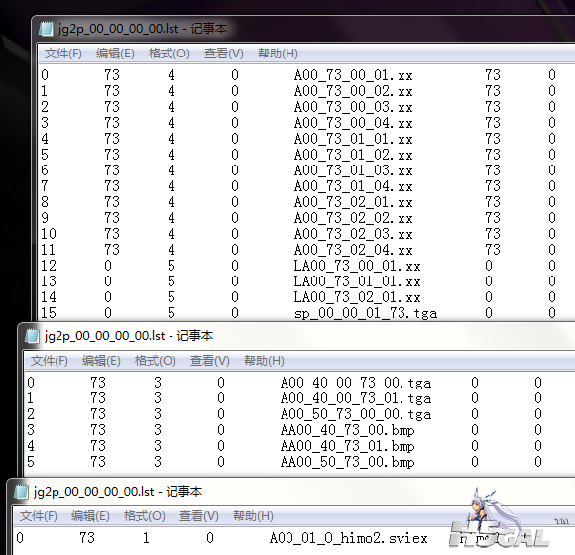Screen dimensions: 575x555
Task: Click the Notepad icon in the top window title bar
Action: tap(47, 28)
